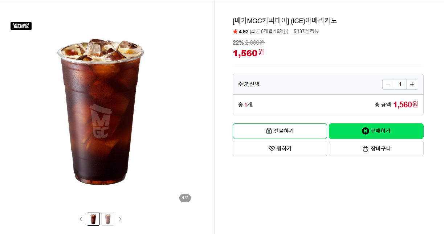Open the 5,137건 리뷰 link
The height and width of the screenshot is (234, 444).
pyautogui.click(x=306, y=32)
